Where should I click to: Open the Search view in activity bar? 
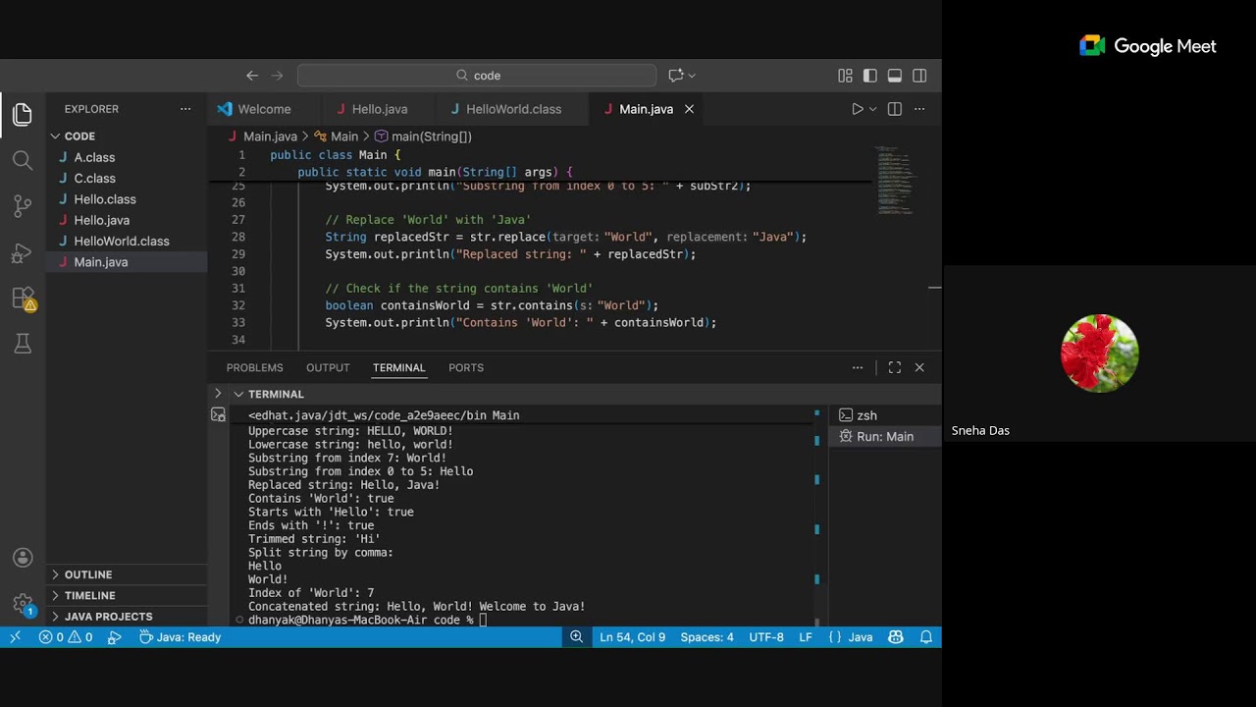click(23, 160)
